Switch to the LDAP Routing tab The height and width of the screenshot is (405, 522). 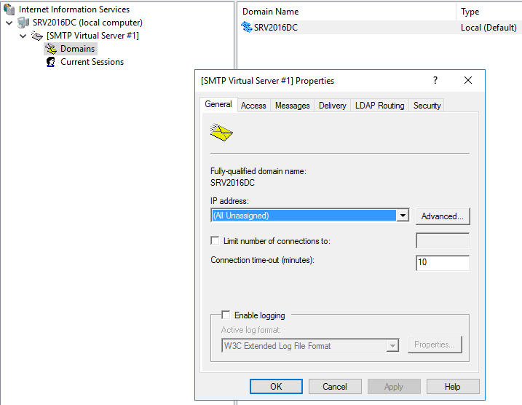379,106
